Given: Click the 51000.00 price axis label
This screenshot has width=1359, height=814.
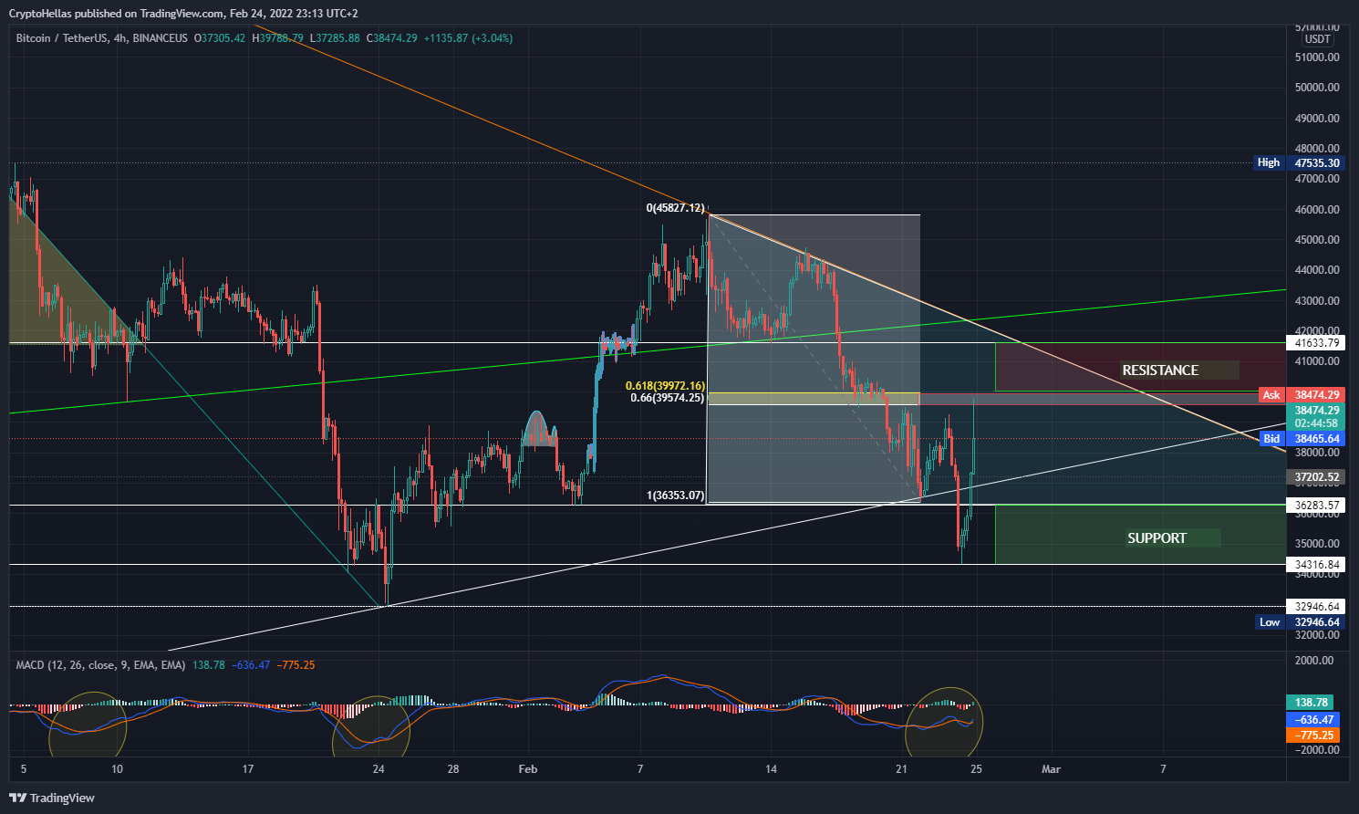Looking at the screenshot, I should point(1317,57).
